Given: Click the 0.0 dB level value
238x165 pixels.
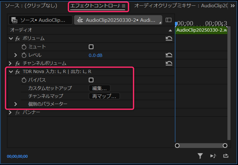Looking at the screenshot, I should [x=95, y=55].
